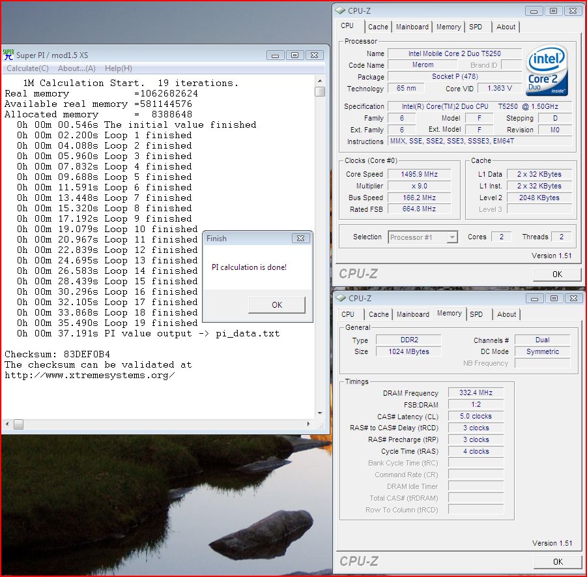587x577 pixels.
Task: Click the Cycle Time (tRAS) value 4 clocks
Action: coord(476,451)
